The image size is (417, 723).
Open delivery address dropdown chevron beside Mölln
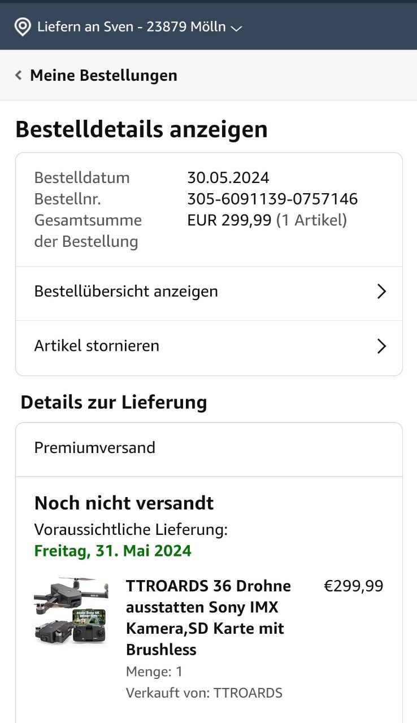tap(236, 28)
